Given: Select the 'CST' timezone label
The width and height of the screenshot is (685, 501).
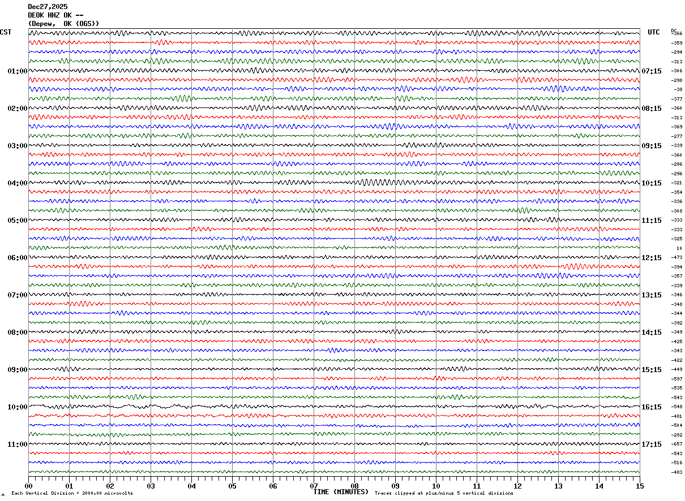Looking at the screenshot, I should click(x=6, y=32).
